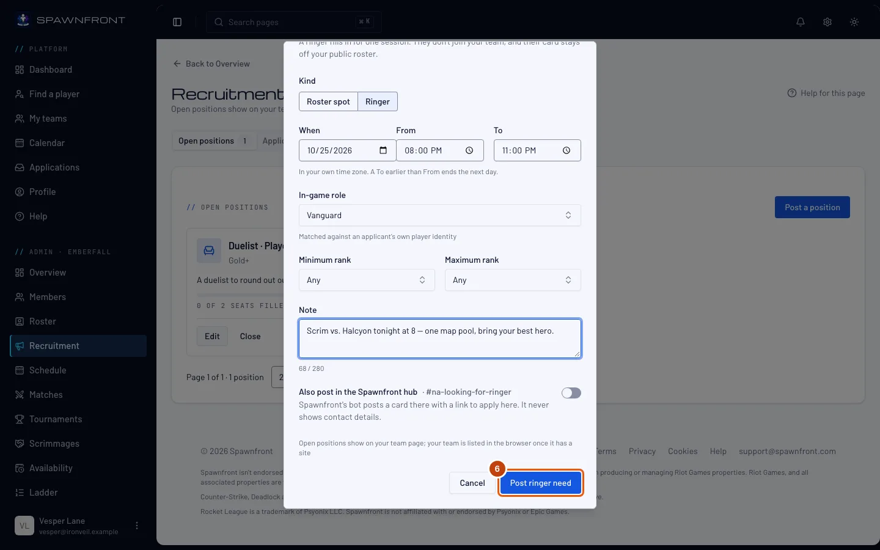Go to Find a player
This screenshot has width=880, height=550.
pyautogui.click(x=78, y=94)
